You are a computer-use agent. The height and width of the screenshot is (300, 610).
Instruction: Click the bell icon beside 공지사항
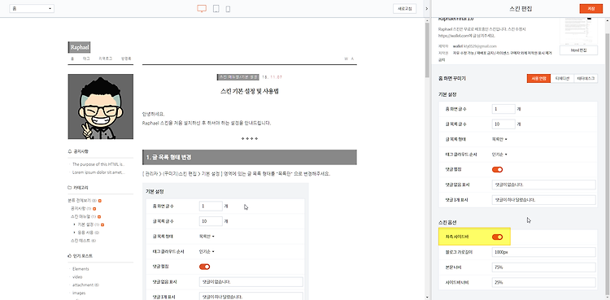(70, 151)
